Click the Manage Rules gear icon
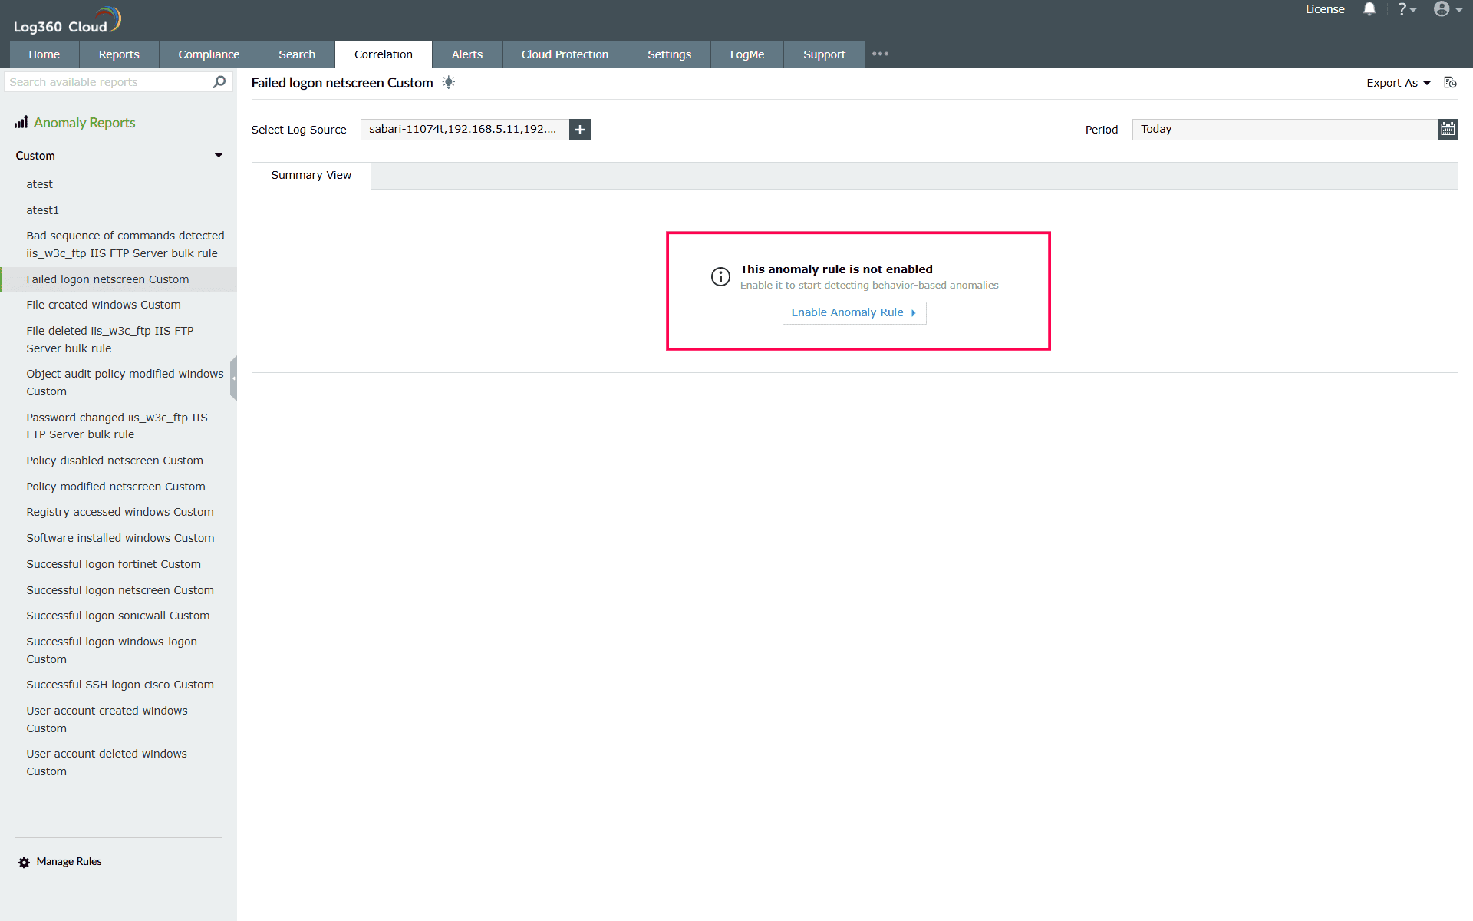 coord(24,862)
